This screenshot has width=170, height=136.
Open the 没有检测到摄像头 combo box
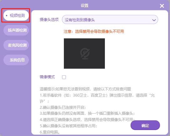(x=110, y=20)
